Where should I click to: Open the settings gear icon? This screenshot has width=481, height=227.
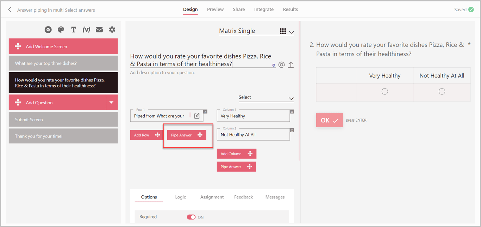coord(112,30)
